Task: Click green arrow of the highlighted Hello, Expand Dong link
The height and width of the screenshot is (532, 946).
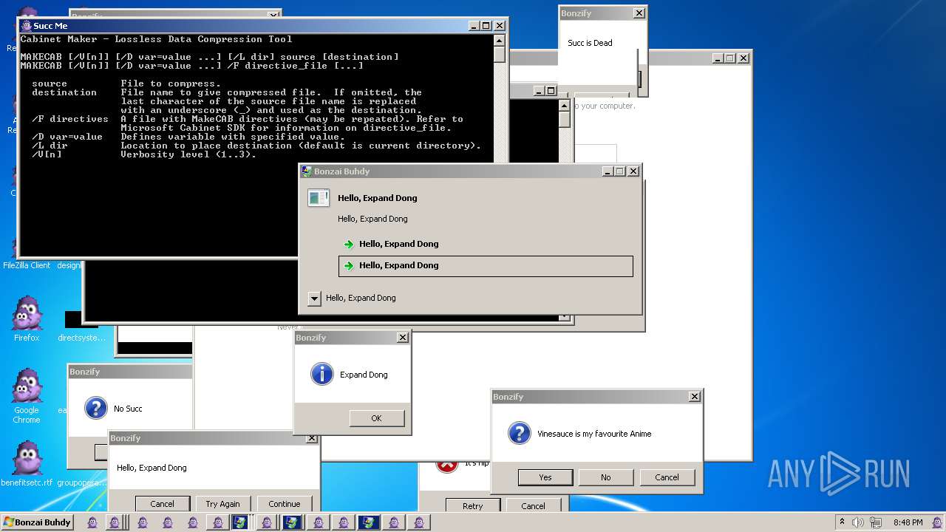Action: click(x=349, y=266)
